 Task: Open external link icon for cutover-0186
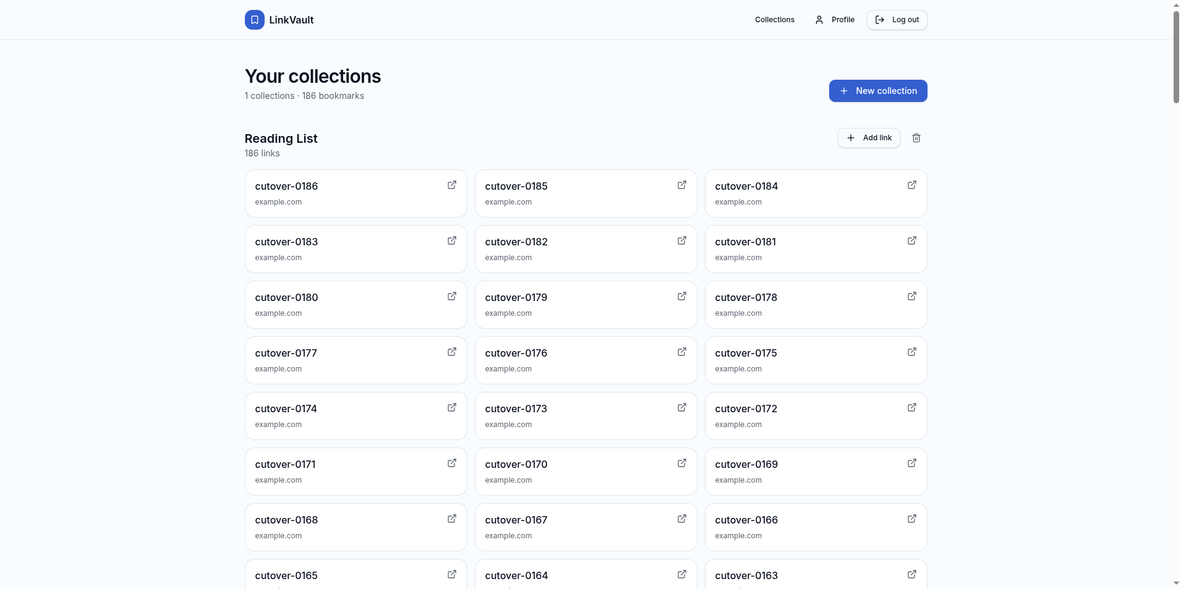coord(452,185)
